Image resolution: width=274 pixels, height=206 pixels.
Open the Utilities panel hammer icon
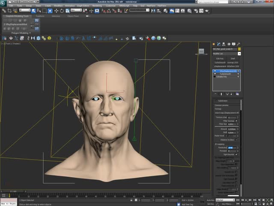coord(238,44)
